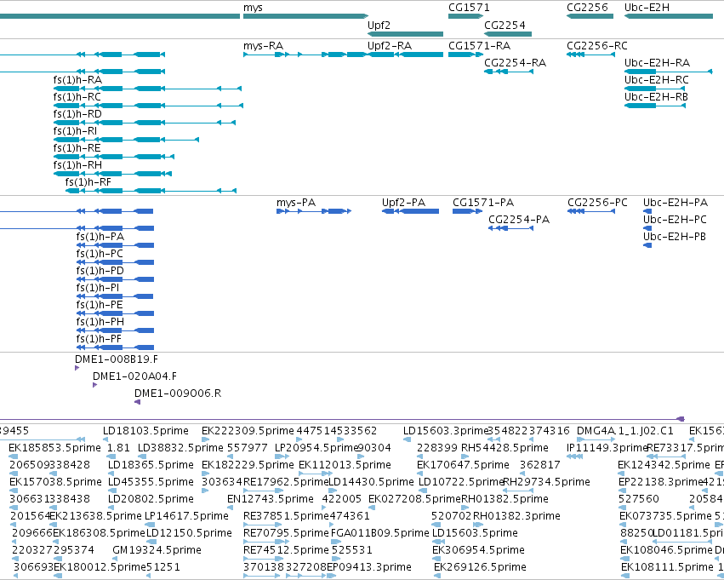
Task: Click the CG2256-PC protein label
Action: coord(597,203)
